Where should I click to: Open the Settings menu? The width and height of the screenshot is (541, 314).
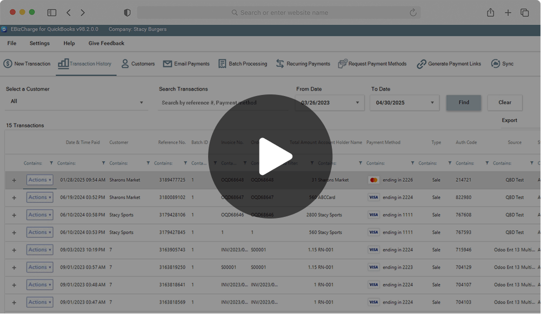pos(39,43)
